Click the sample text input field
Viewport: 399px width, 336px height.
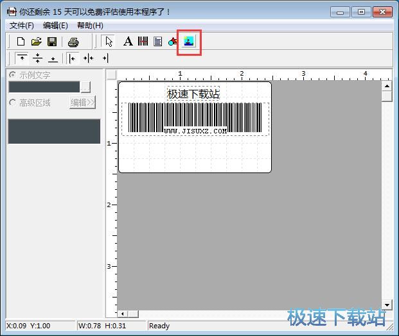(44, 87)
